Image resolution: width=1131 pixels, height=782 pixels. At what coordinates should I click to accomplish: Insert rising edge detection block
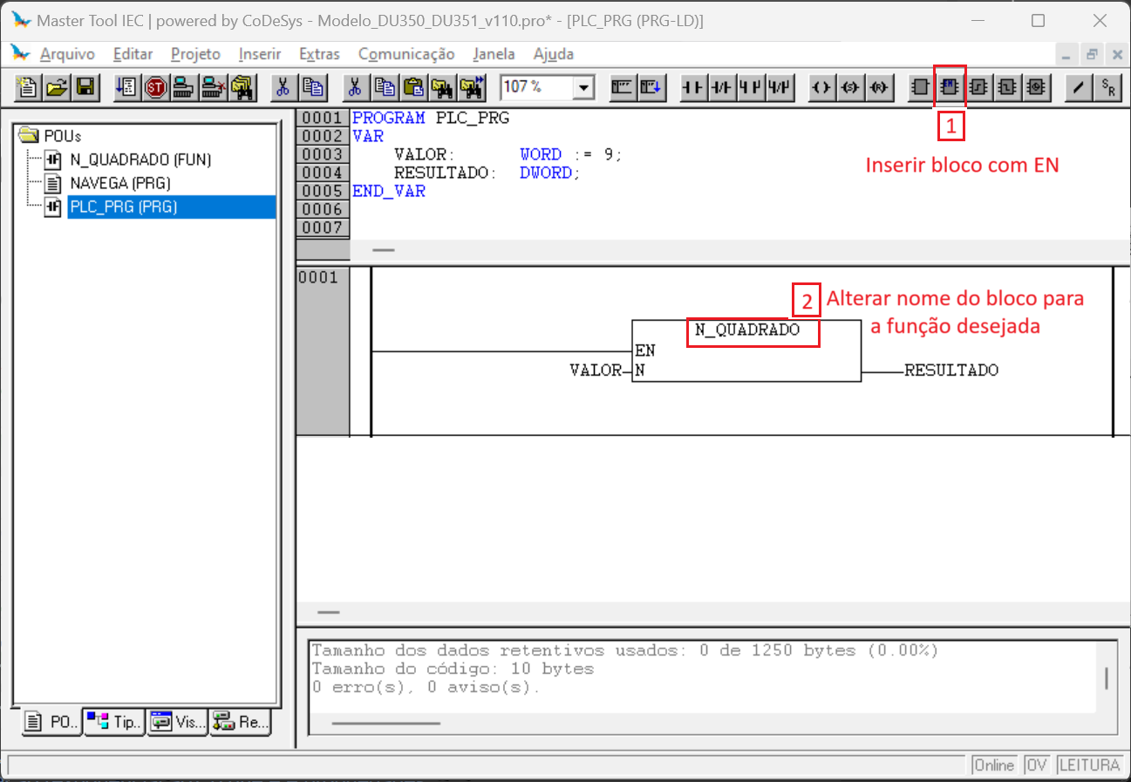(978, 87)
